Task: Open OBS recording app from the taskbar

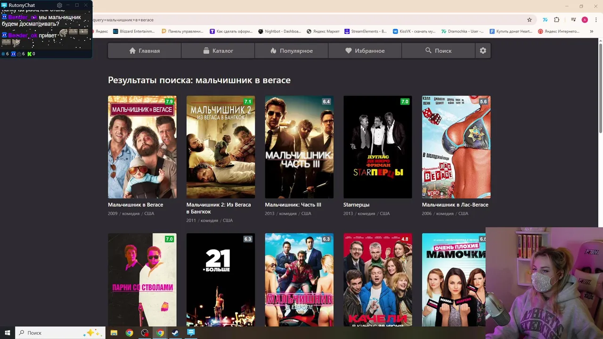Action: 145,333
